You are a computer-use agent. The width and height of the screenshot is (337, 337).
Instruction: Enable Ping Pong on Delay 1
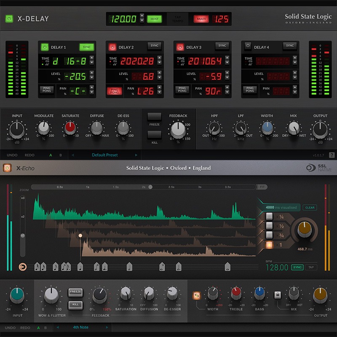click(x=47, y=90)
